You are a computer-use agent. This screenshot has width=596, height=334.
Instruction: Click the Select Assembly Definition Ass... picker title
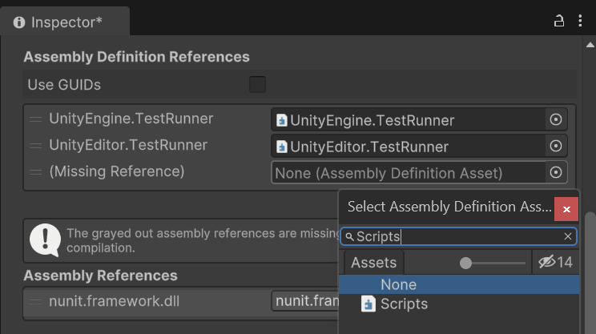click(449, 207)
